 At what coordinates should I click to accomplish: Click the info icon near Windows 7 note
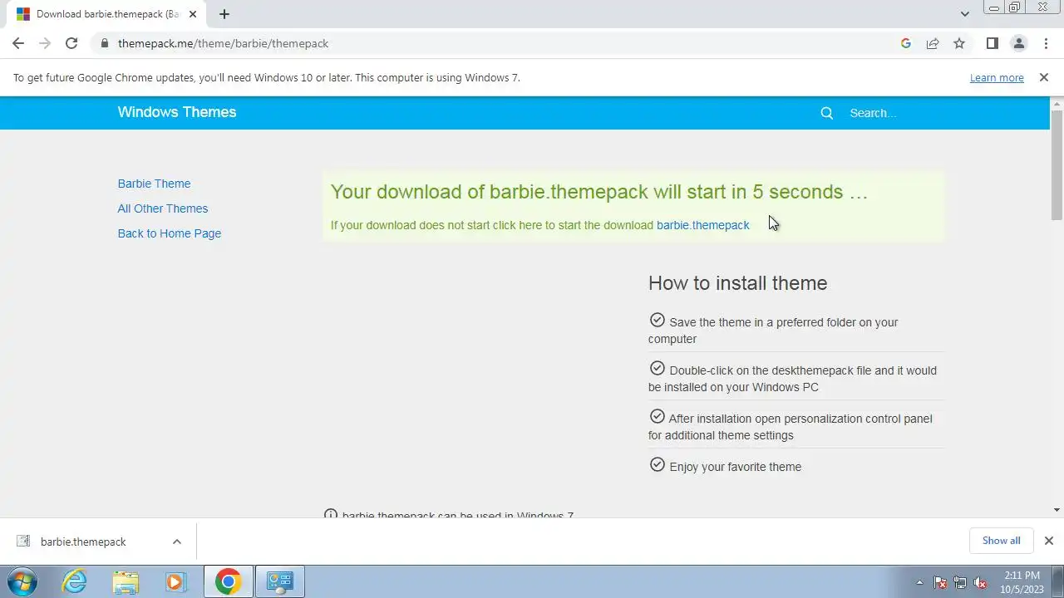point(331,514)
